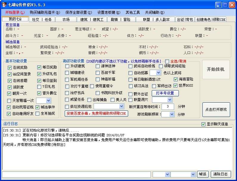This screenshot has width=237, height=181.
Task: Switch to 创建角色|领取CDK tab
Action: (x=211, y=19)
